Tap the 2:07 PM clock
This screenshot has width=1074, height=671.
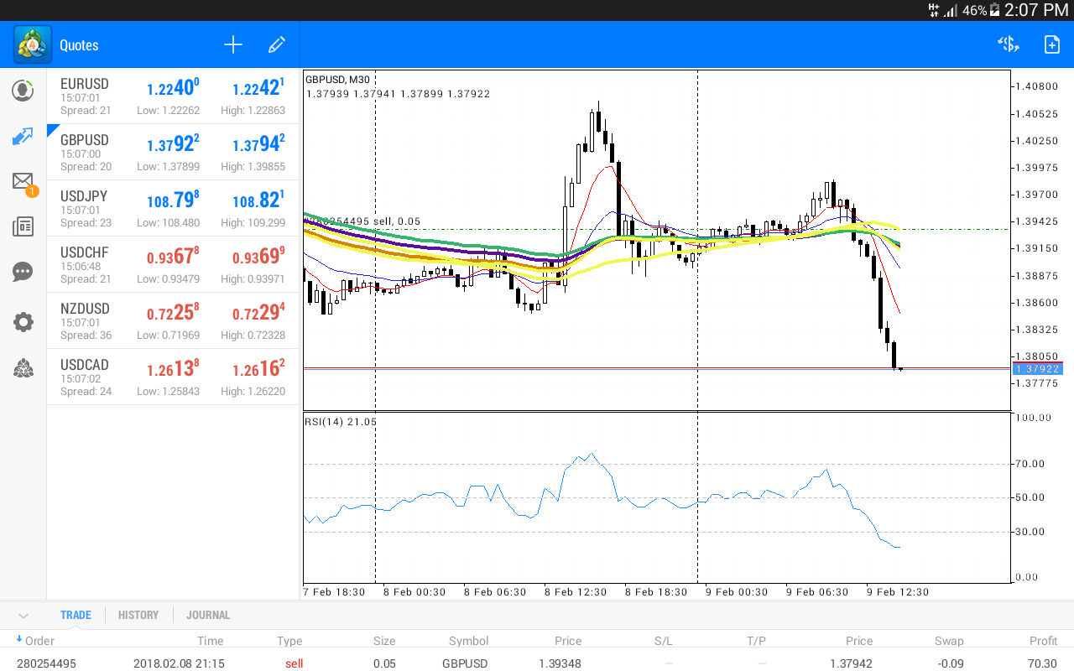click(1036, 10)
